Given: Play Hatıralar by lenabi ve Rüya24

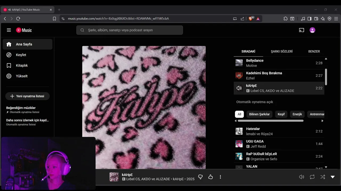Looking at the screenshot, I should (x=279, y=131).
